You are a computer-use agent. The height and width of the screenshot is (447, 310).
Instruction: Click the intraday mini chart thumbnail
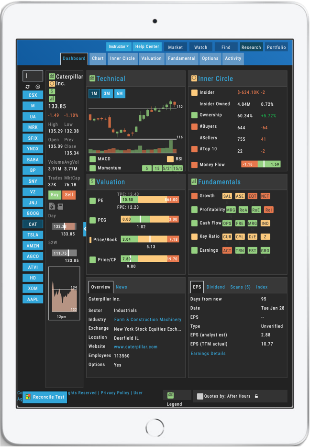coord(64,293)
